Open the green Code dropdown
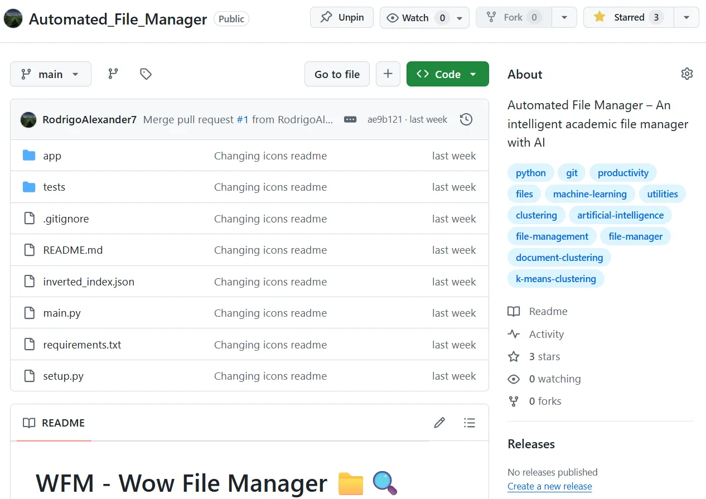Viewport: 706px width, 499px height. coord(448,74)
